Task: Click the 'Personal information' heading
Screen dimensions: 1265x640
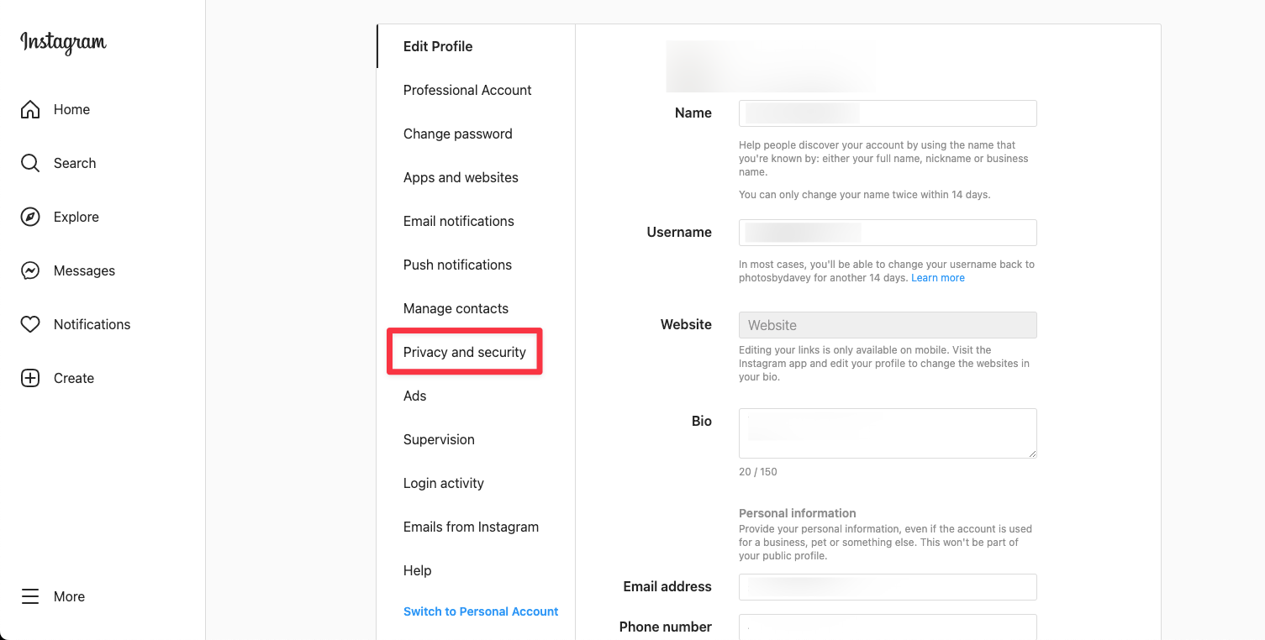Action: point(797,513)
